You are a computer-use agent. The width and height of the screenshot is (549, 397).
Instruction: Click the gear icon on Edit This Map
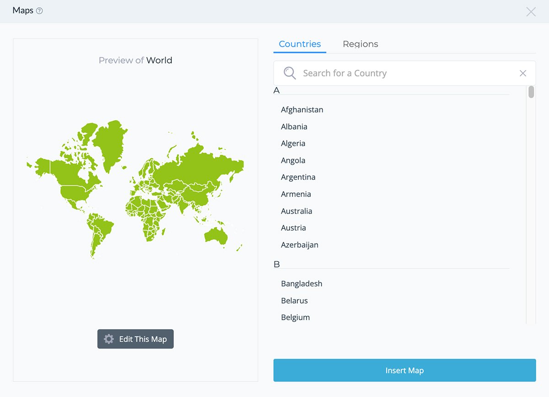tap(108, 339)
